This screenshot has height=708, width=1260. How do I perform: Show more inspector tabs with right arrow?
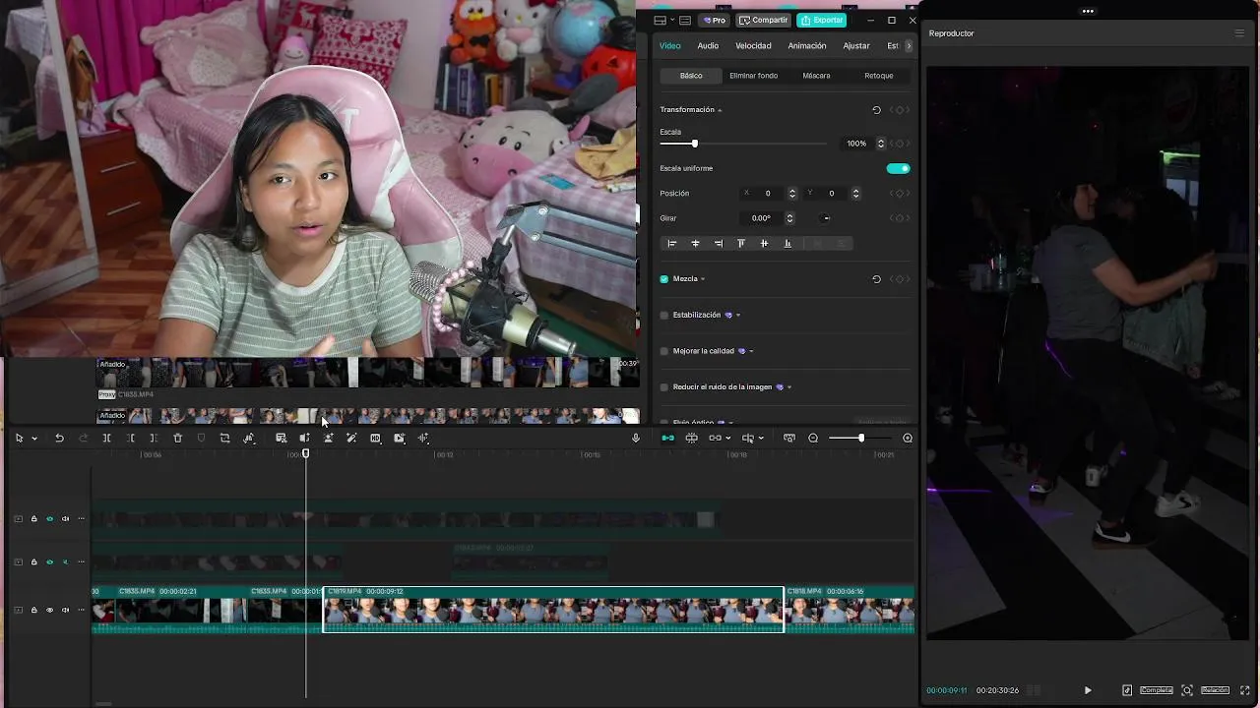click(x=909, y=46)
